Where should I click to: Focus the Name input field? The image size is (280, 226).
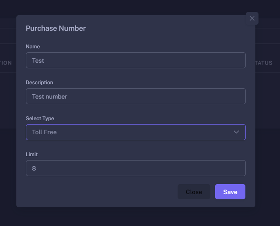point(136,60)
